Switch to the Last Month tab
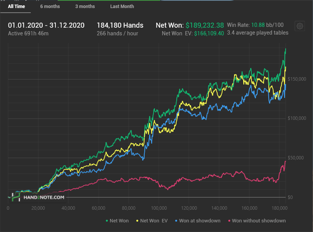 click(x=122, y=7)
